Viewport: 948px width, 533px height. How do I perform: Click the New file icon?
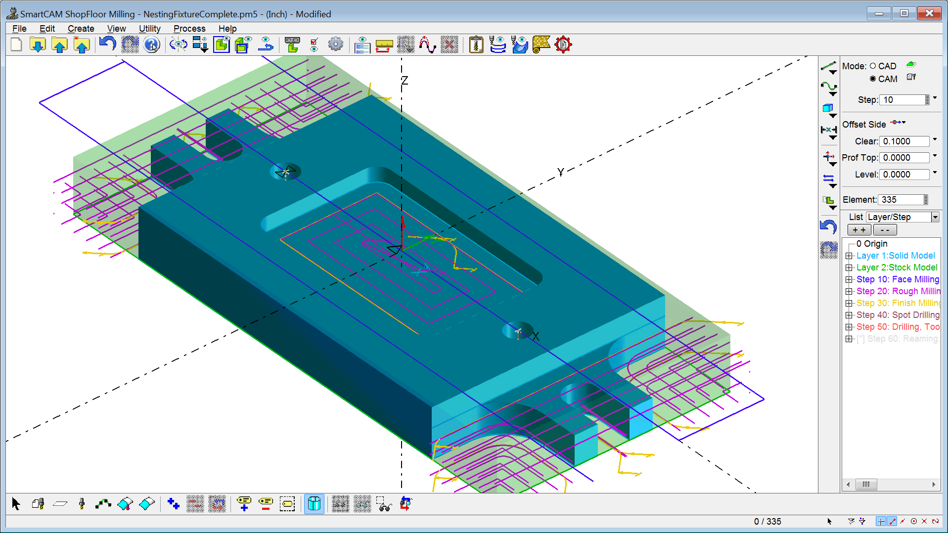(16, 45)
